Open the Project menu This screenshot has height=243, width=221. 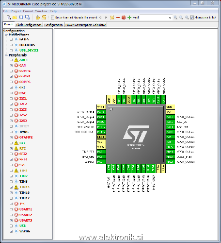(x=16, y=11)
